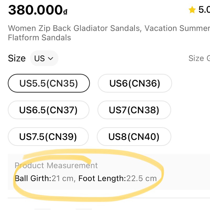Click the Product Measurement heading
Viewport: 210px width, 210px height.
(x=56, y=165)
